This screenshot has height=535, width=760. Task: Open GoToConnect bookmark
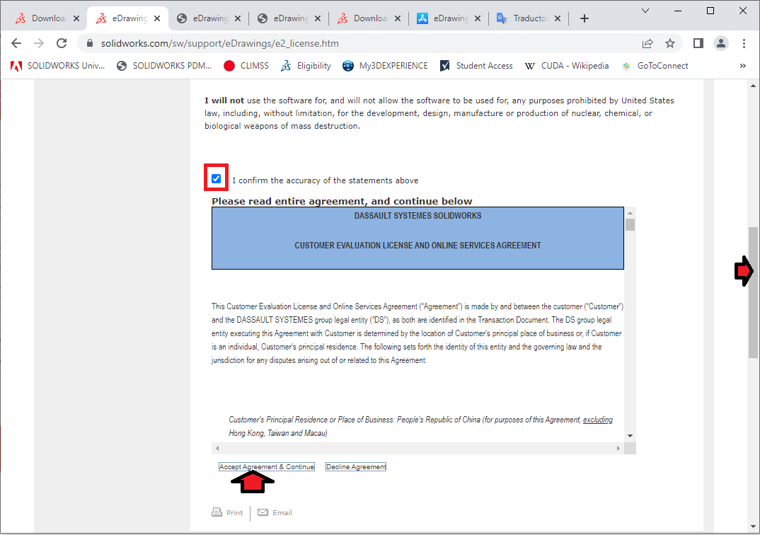655,66
